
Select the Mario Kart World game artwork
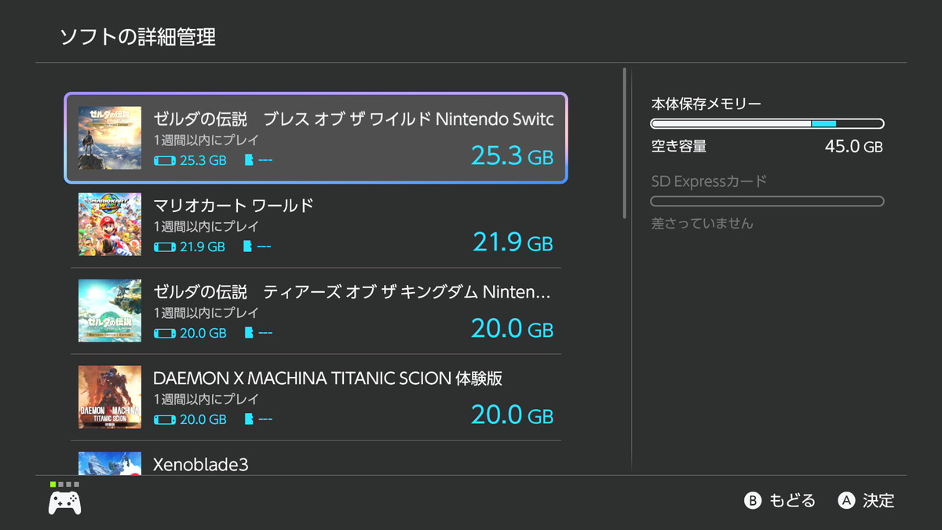click(110, 225)
